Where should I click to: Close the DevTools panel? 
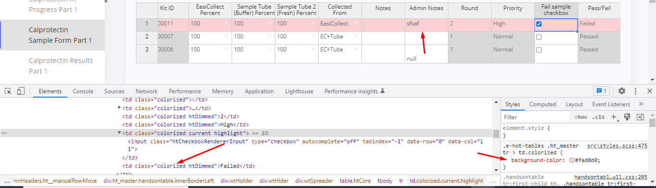tap(650, 91)
